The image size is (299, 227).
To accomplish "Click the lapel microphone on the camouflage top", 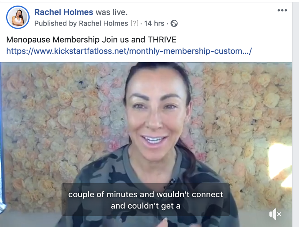I will point(173,181).
